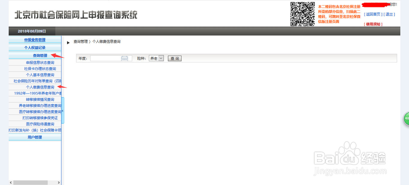Expand the 用户管理 menu section

35,137
